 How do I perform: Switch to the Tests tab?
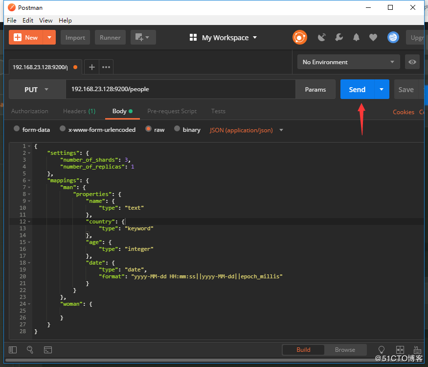pos(218,111)
